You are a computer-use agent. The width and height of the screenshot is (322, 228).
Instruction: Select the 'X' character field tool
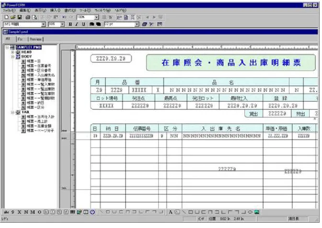[x=19, y=212]
